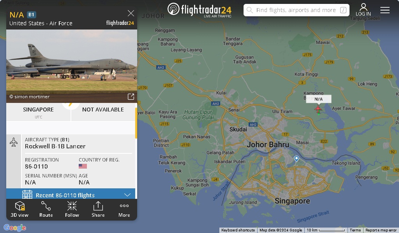
Task: Click the blue airport pin near Singapore
Action: (297, 159)
